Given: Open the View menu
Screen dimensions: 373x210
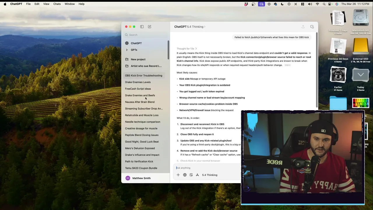Looking at the screenshot, I should 46,4.
